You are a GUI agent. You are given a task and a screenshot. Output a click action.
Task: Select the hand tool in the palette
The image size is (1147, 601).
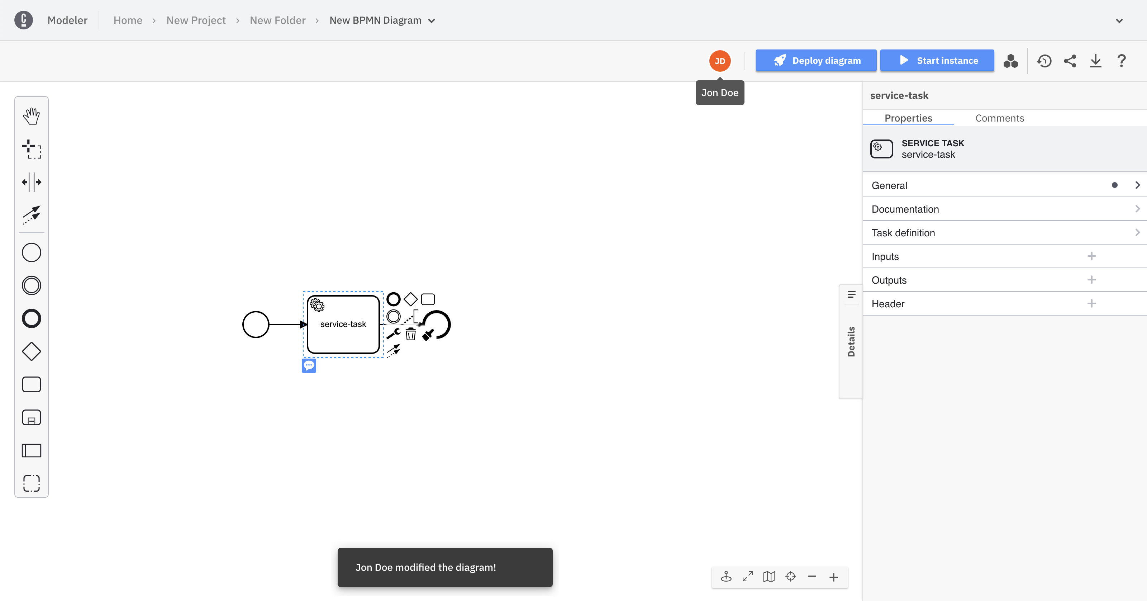point(31,116)
